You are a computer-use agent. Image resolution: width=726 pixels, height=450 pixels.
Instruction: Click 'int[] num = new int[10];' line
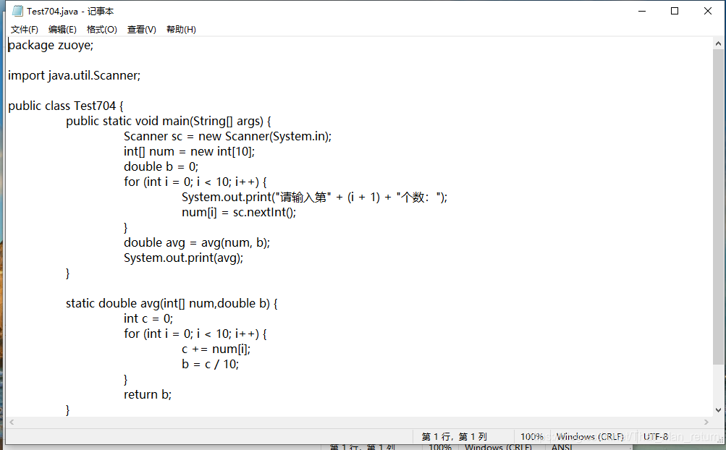click(190, 152)
